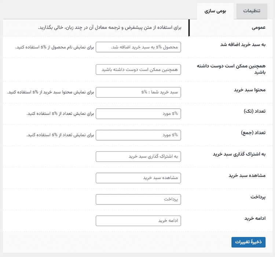
Task: Click the عمومی section heading
Action: [x=258, y=28]
